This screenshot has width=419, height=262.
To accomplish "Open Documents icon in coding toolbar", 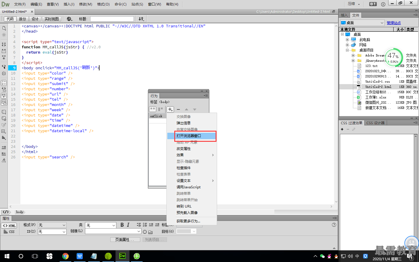I will click(x=4, y=28).
